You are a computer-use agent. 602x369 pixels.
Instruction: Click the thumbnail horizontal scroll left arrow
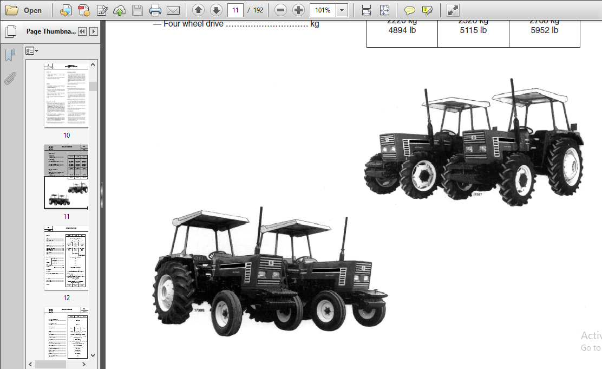(30, 364)
